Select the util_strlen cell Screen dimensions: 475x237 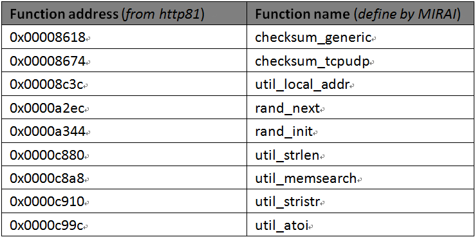(360, 155)
